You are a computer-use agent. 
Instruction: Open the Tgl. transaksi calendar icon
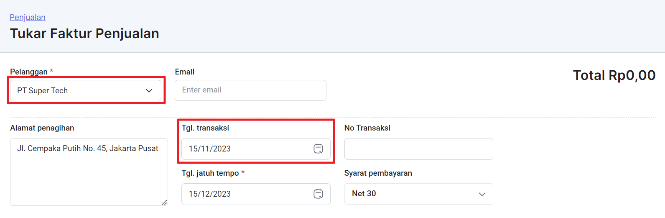click(x=318, y=149)
